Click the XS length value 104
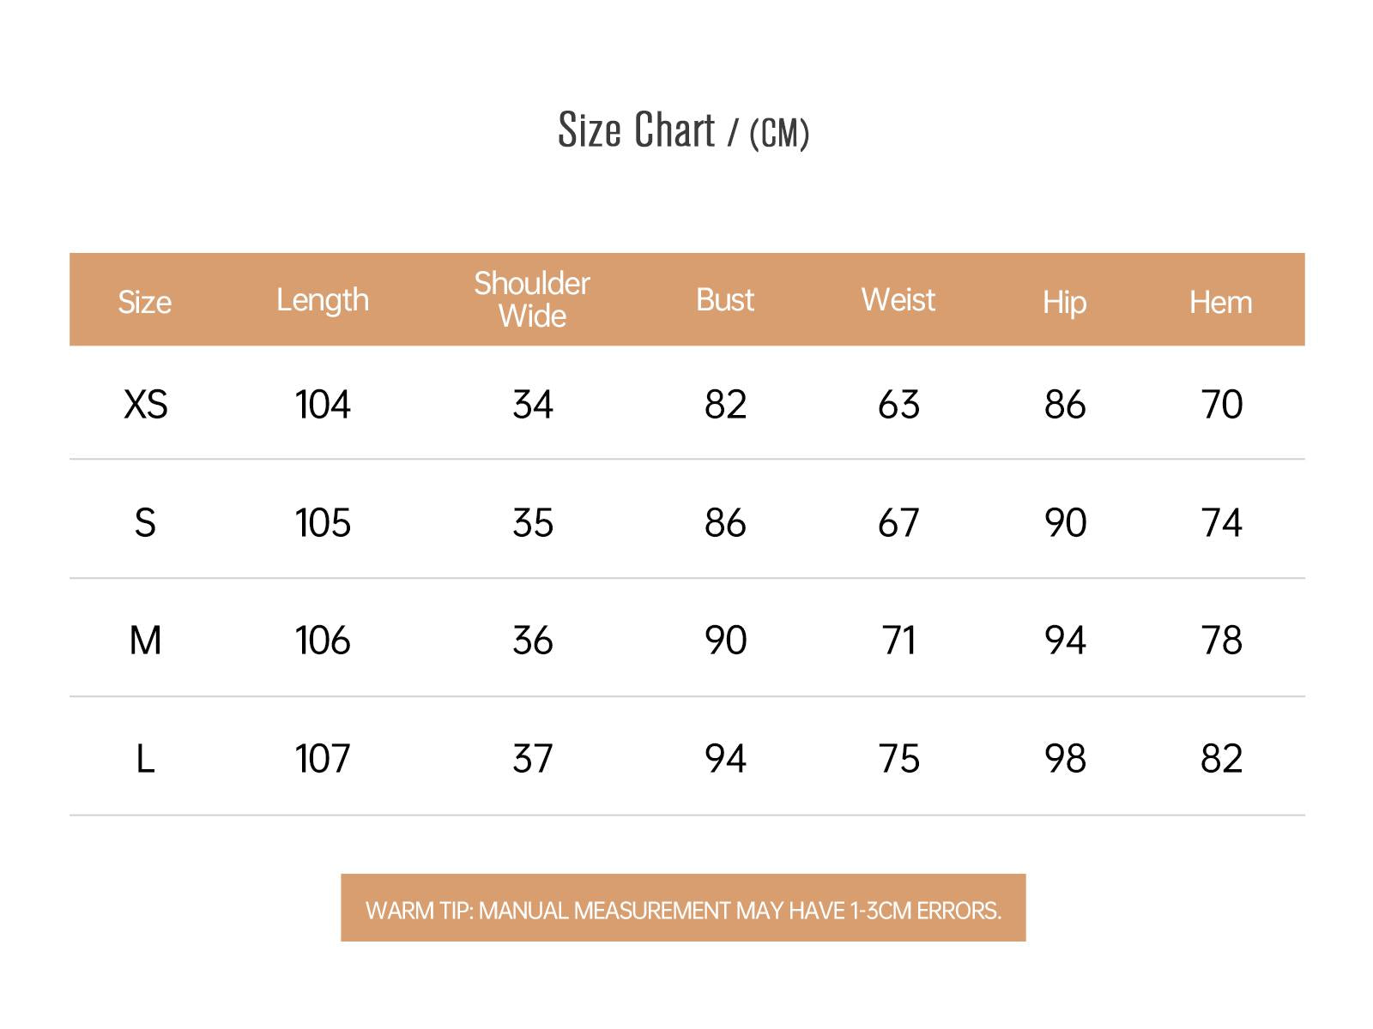Viewport: 1373px width, 1029px height. point(323,405)
